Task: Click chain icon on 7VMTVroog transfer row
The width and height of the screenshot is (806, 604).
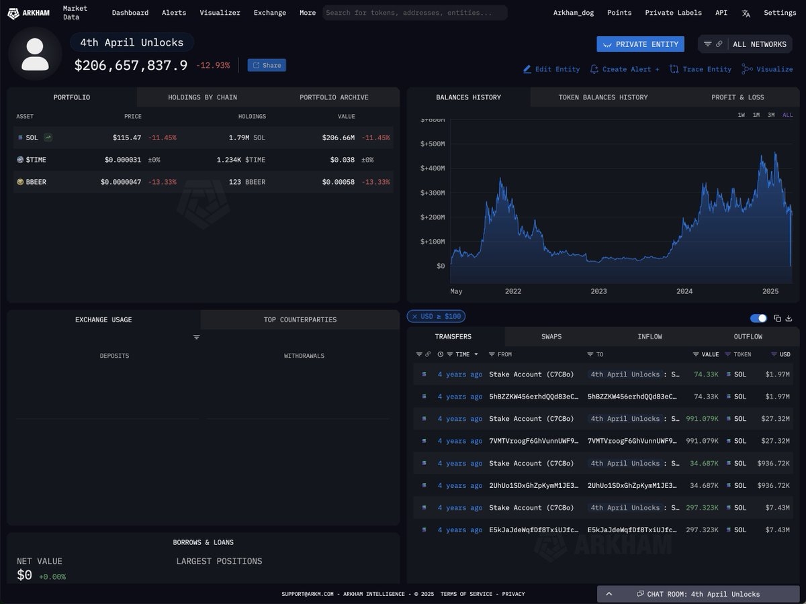Action: [x=424, y=441]
